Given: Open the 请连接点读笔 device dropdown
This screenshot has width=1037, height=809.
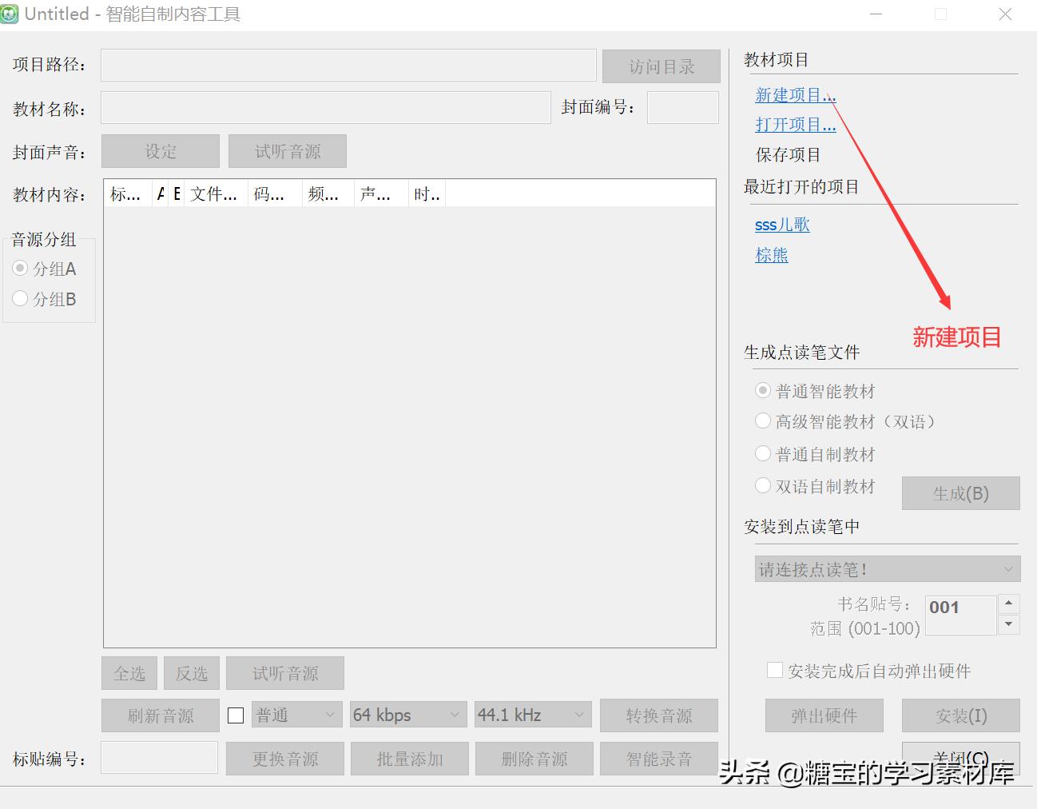Looking at the screenshot, I should coord(885,568).
